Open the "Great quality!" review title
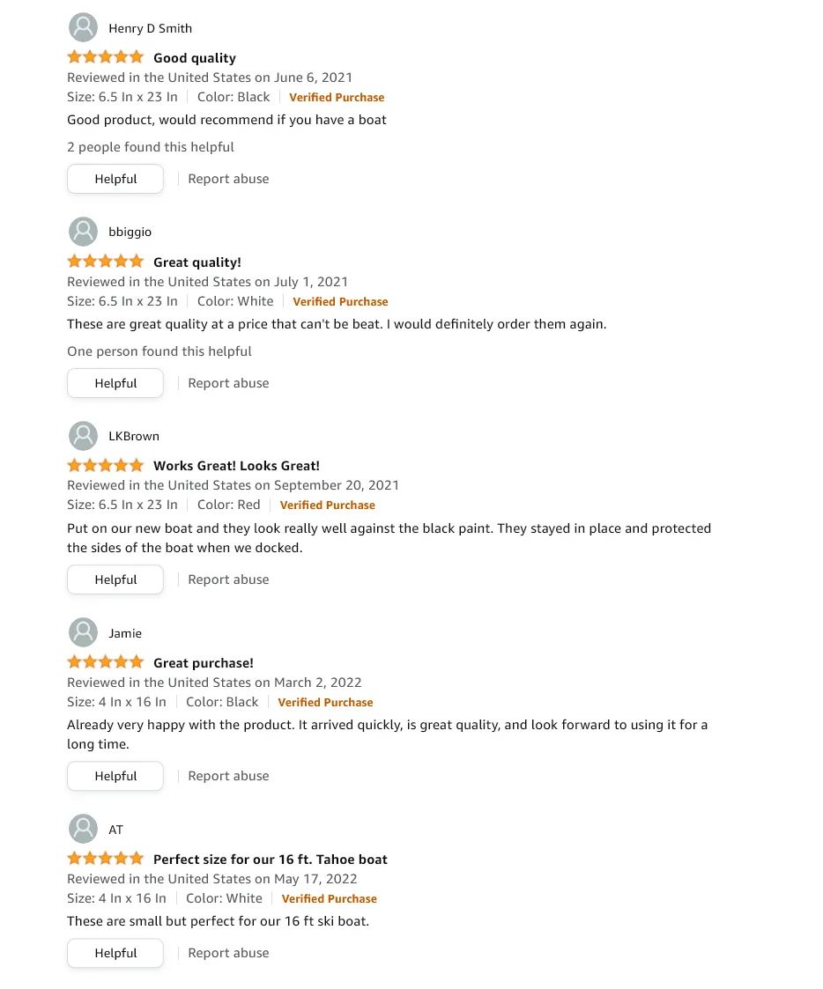The height and width of the screenshot is (989, 823). [196, 262]
